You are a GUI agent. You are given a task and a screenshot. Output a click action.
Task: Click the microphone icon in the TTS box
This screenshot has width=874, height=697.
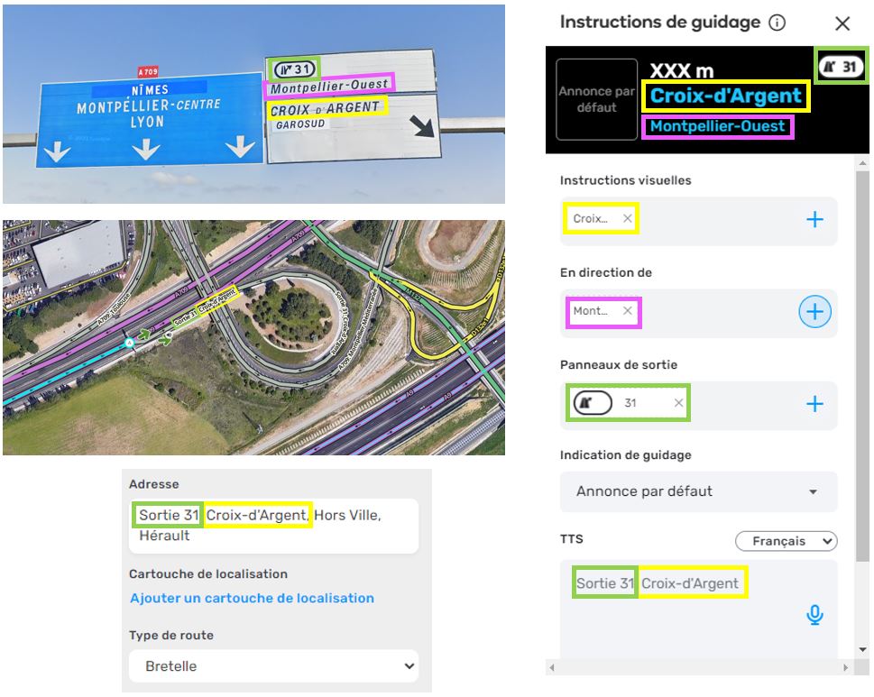(814, 615)
